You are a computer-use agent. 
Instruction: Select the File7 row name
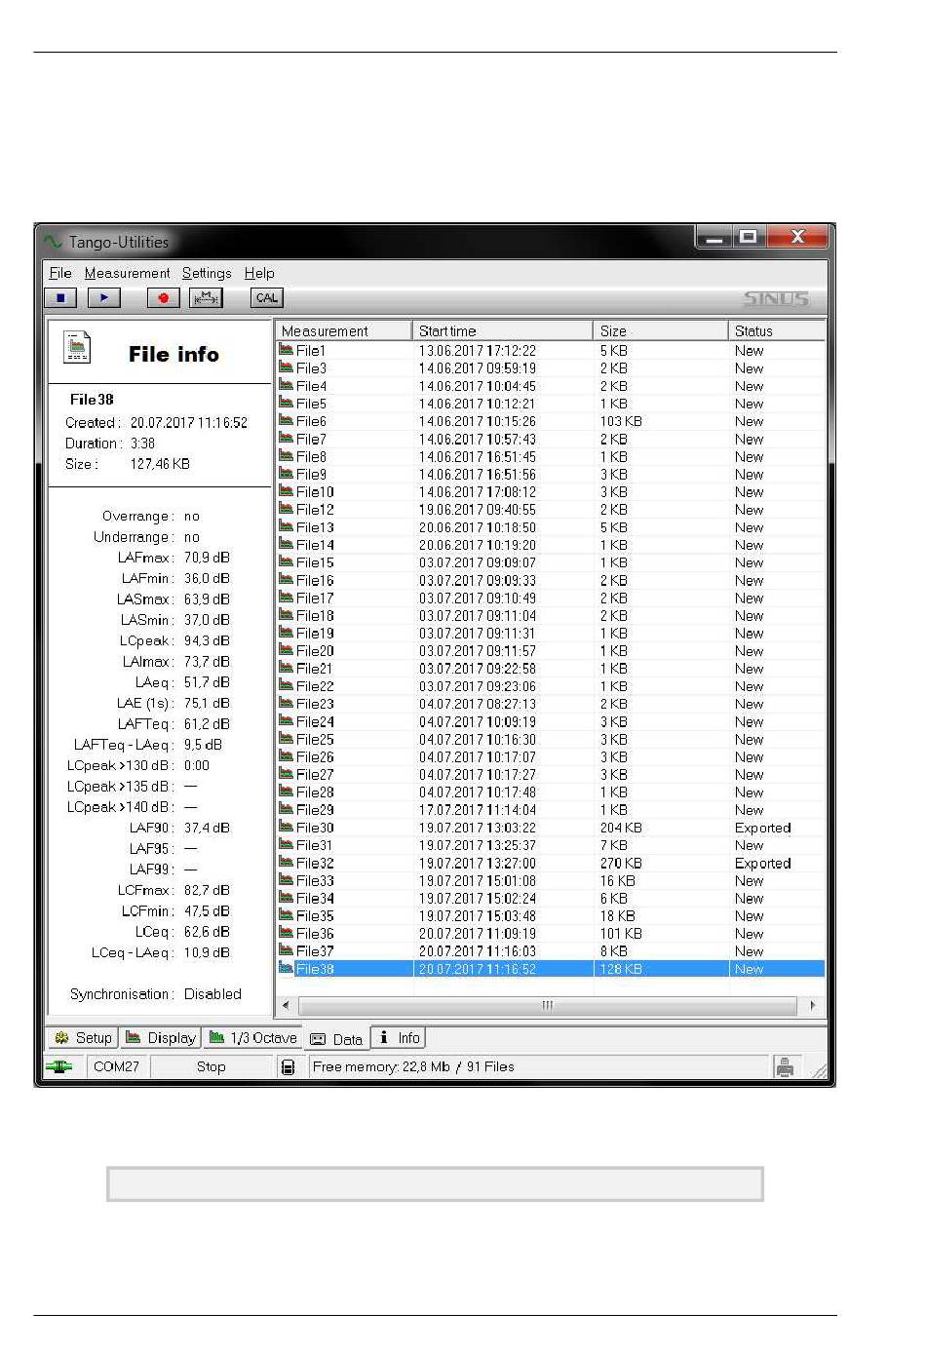tap(312, 439)
